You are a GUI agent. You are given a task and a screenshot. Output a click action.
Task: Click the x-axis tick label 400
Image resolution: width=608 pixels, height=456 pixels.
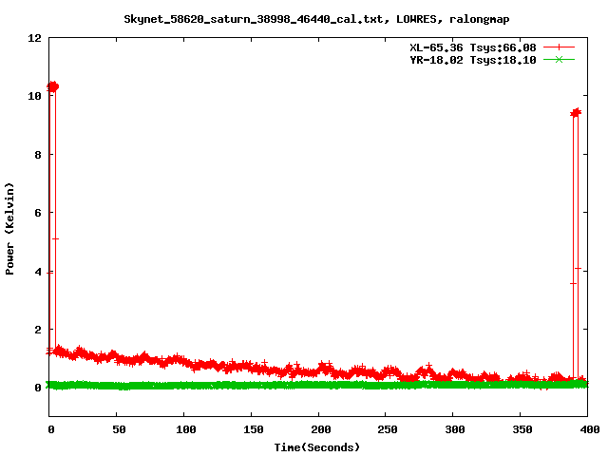(x=589, y=429)
